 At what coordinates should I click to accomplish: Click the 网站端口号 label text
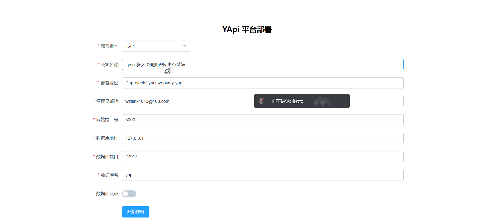coord(107,120)
